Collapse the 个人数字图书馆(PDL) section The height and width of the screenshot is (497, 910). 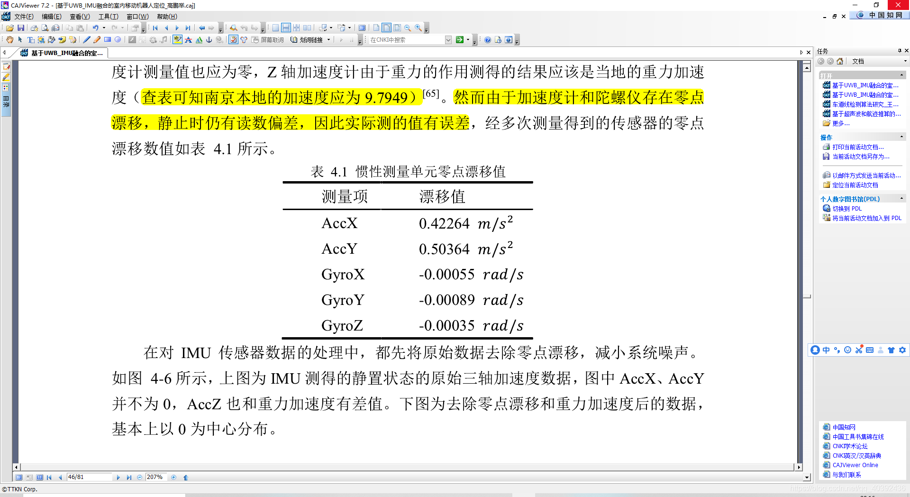click(x=901, y=198)
